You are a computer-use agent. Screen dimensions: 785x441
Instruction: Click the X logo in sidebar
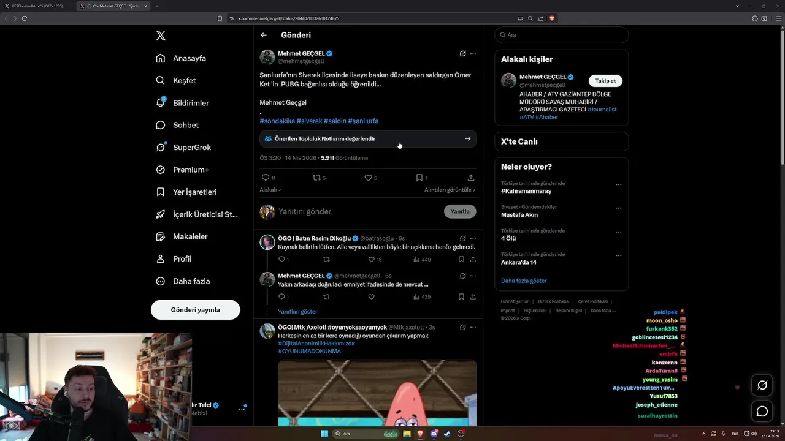click(x=161, y=36)
